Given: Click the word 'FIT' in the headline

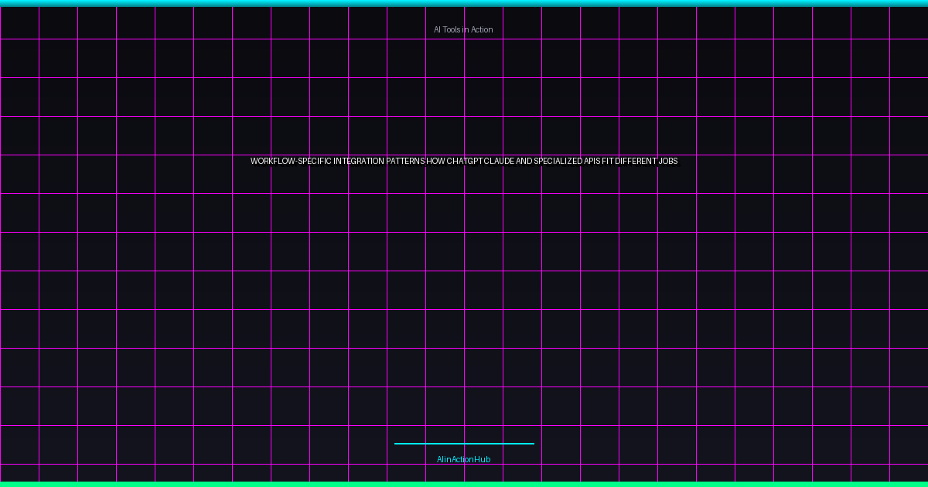Looking at the screenshot, I should (x=608, y=162).
